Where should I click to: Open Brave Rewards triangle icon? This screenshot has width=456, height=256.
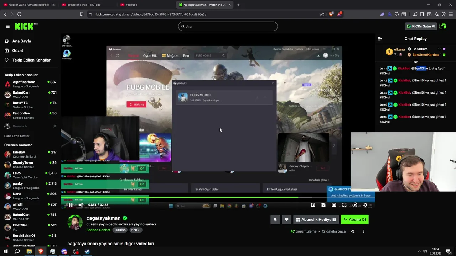[339, 14]
